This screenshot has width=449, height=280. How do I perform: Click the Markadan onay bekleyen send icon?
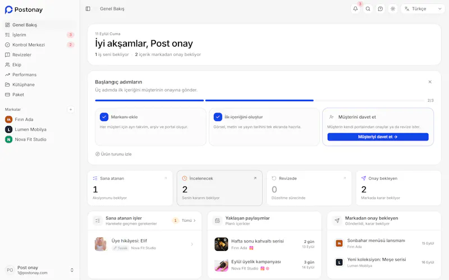(x=337, y=221)
